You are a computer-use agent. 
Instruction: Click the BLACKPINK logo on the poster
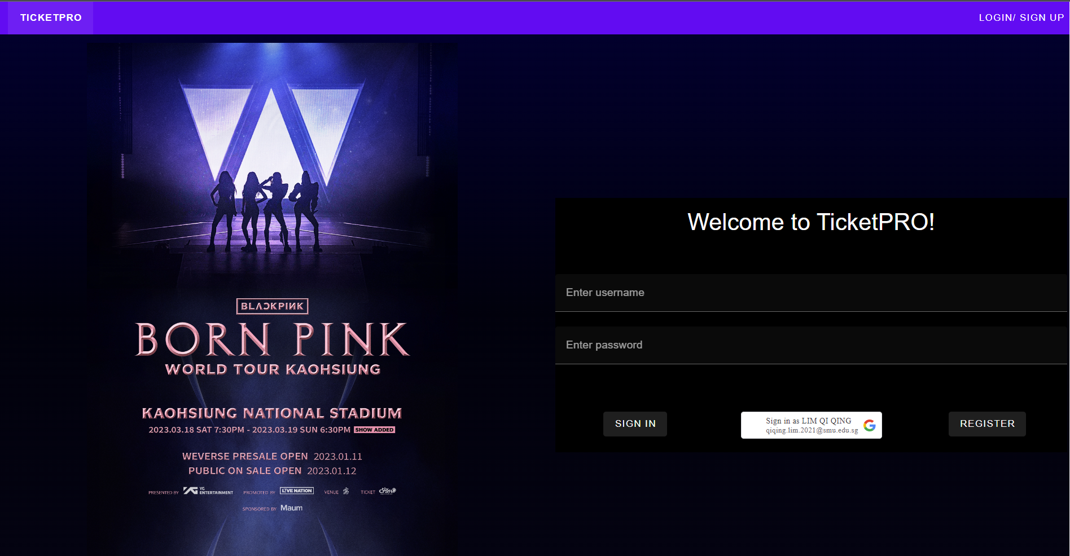[273, 306]
